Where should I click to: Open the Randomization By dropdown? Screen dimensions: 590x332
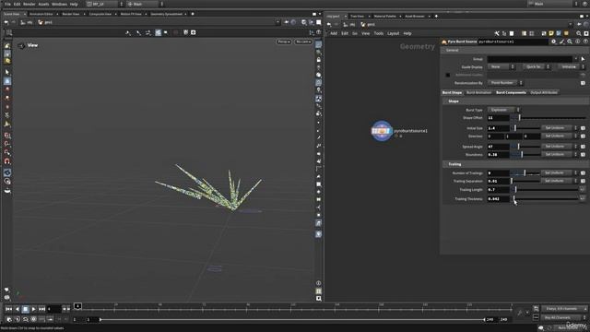click(x=505, y=83)
